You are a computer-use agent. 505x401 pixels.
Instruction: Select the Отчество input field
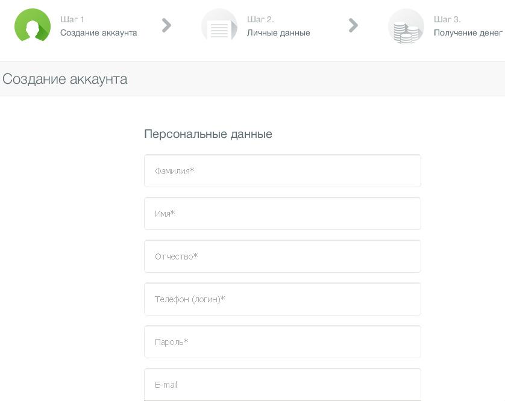click(x=282, y=256)
